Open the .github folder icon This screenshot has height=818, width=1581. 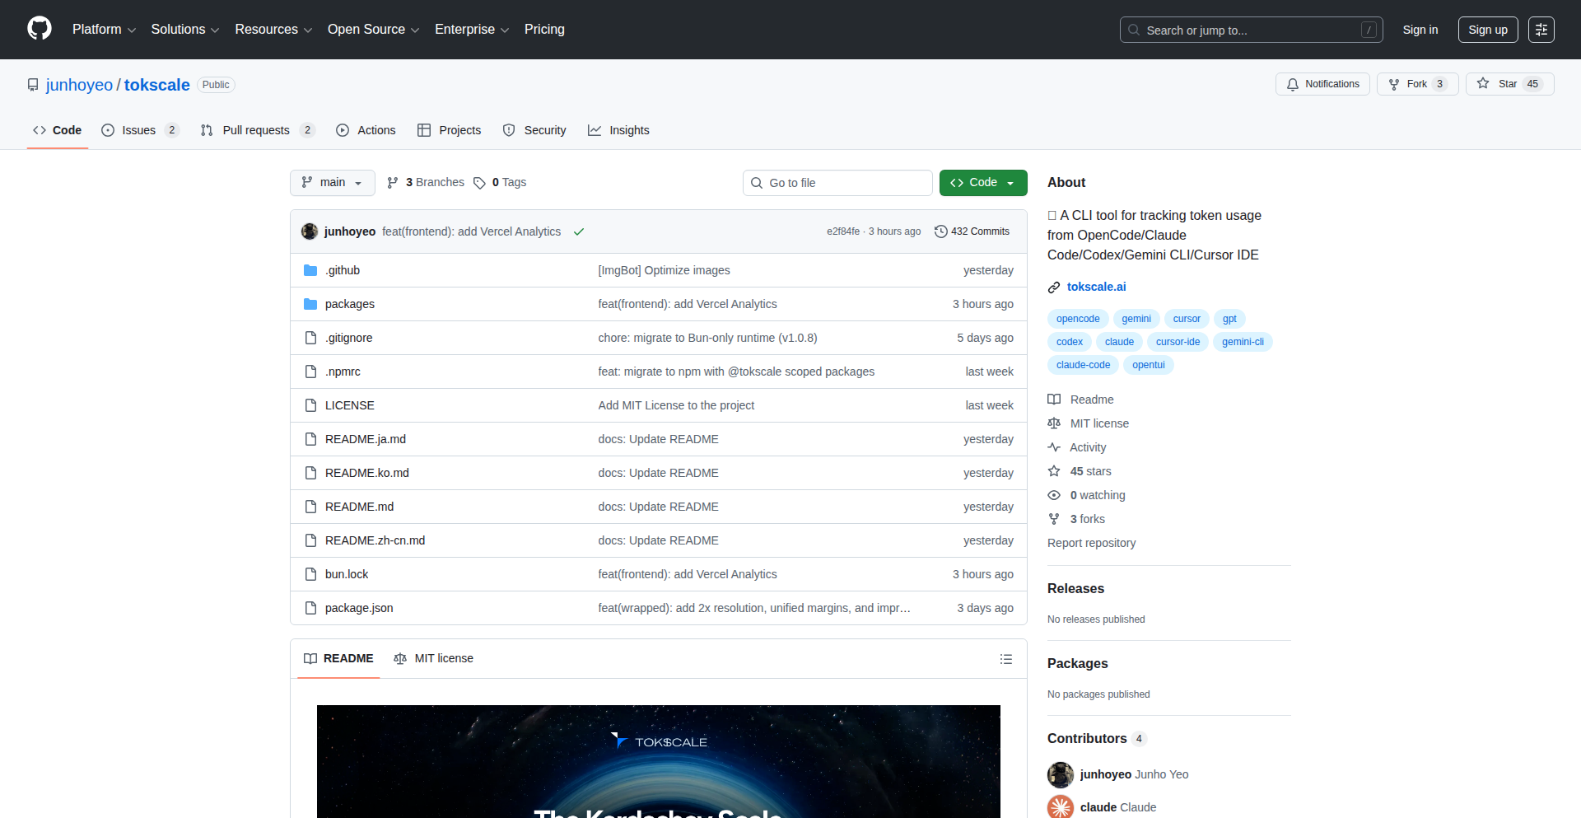click(x=310, y=269)
